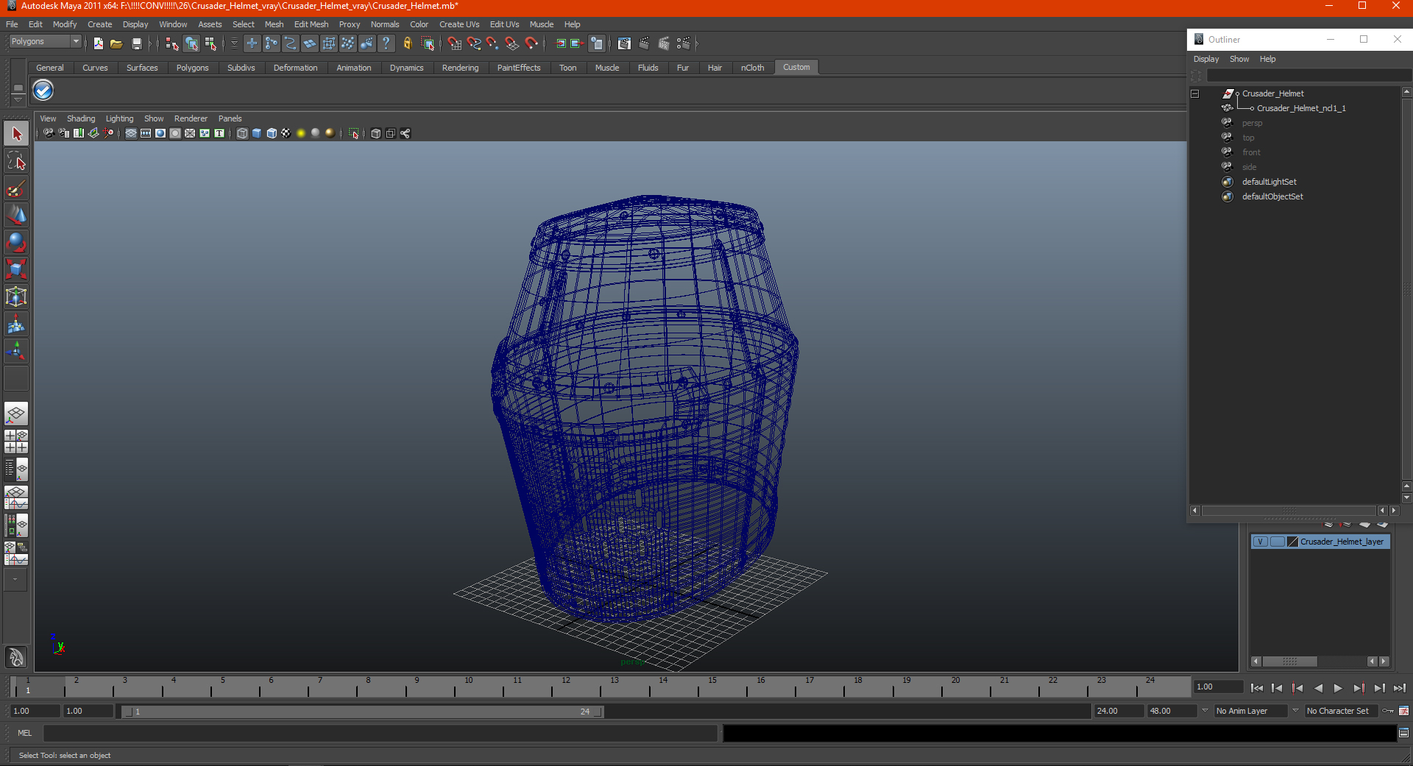Viewport: 1413px width, 766px height.
Task: Expand the anim layer dropdown arrow
Action: (x=1205, y=711)
